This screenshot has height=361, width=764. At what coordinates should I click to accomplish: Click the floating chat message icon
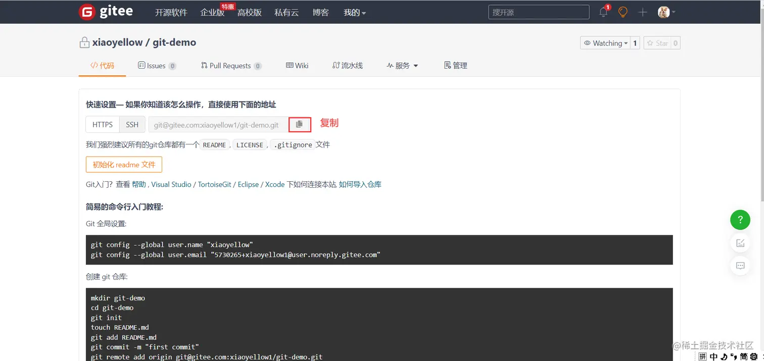point(740,266)
